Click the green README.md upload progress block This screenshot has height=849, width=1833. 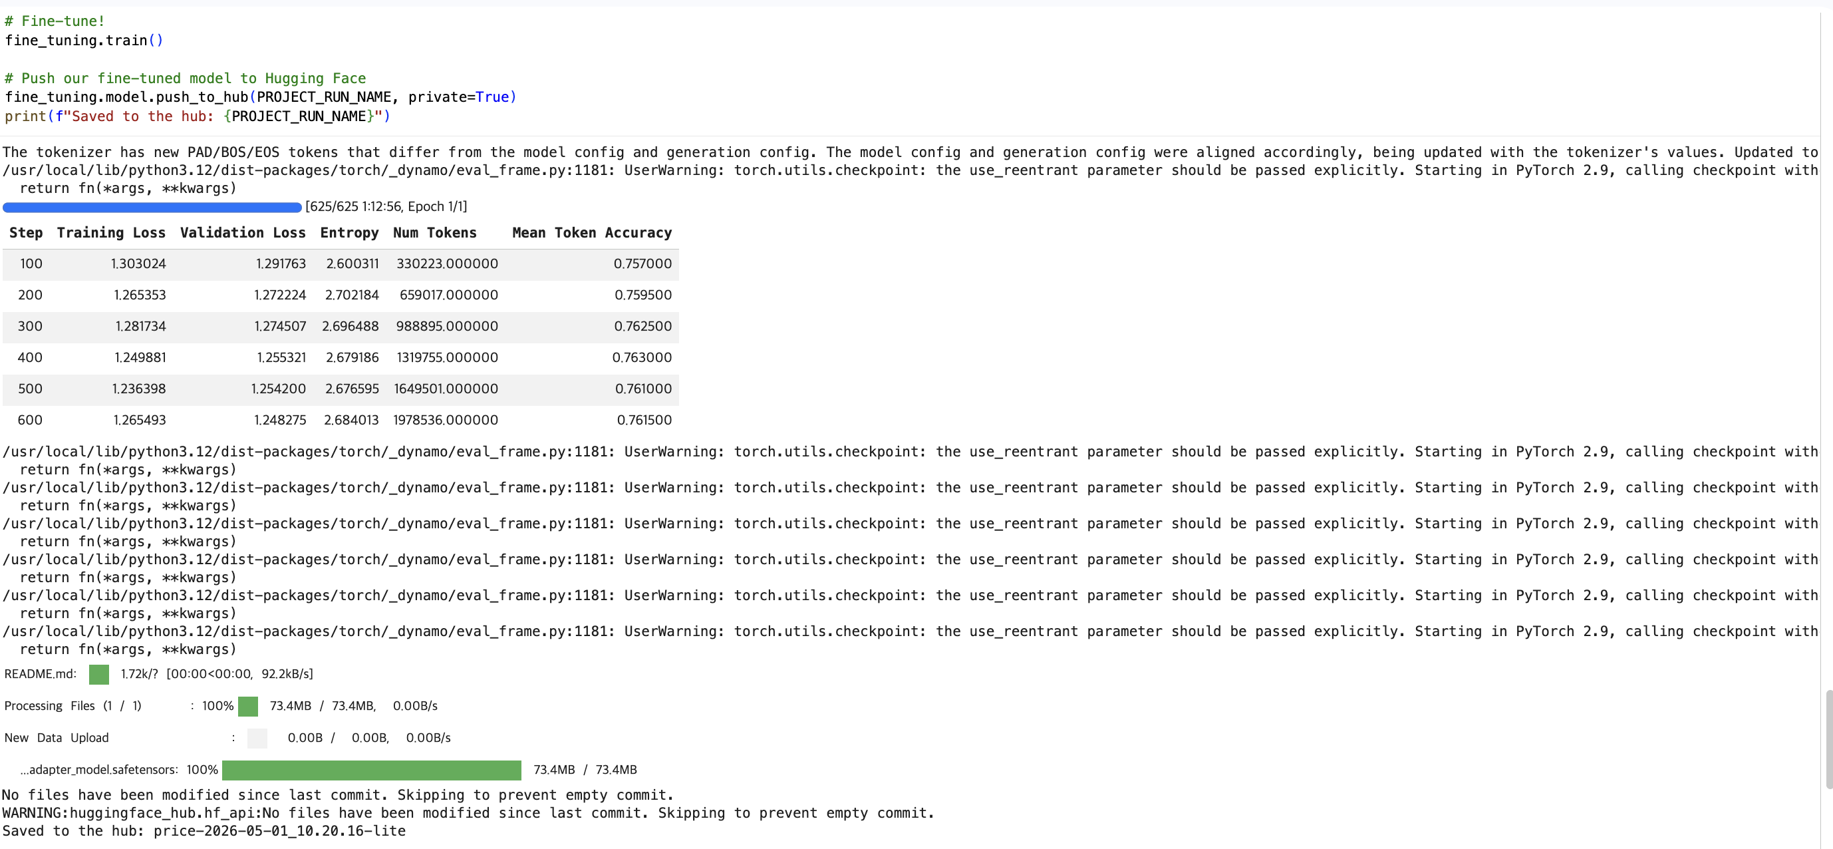(x=99, y=674)
